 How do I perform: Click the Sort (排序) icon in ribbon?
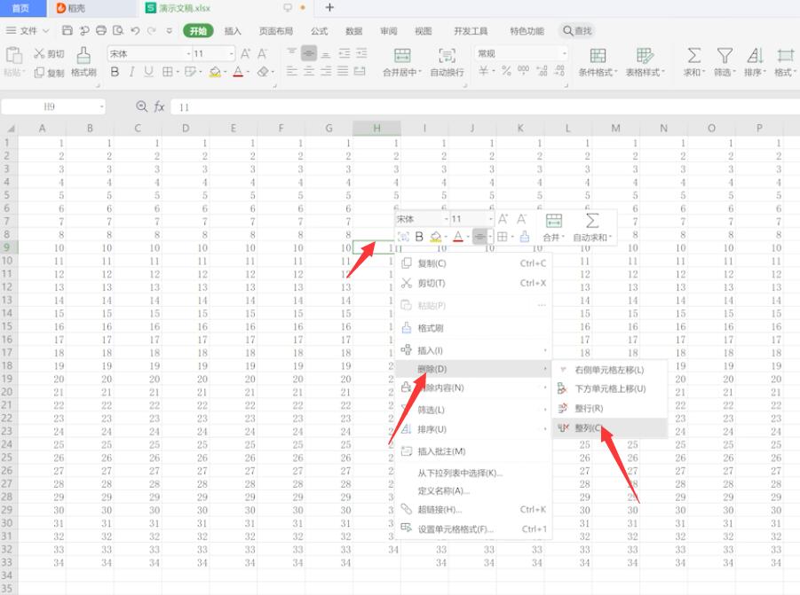(x=755, y=55)
